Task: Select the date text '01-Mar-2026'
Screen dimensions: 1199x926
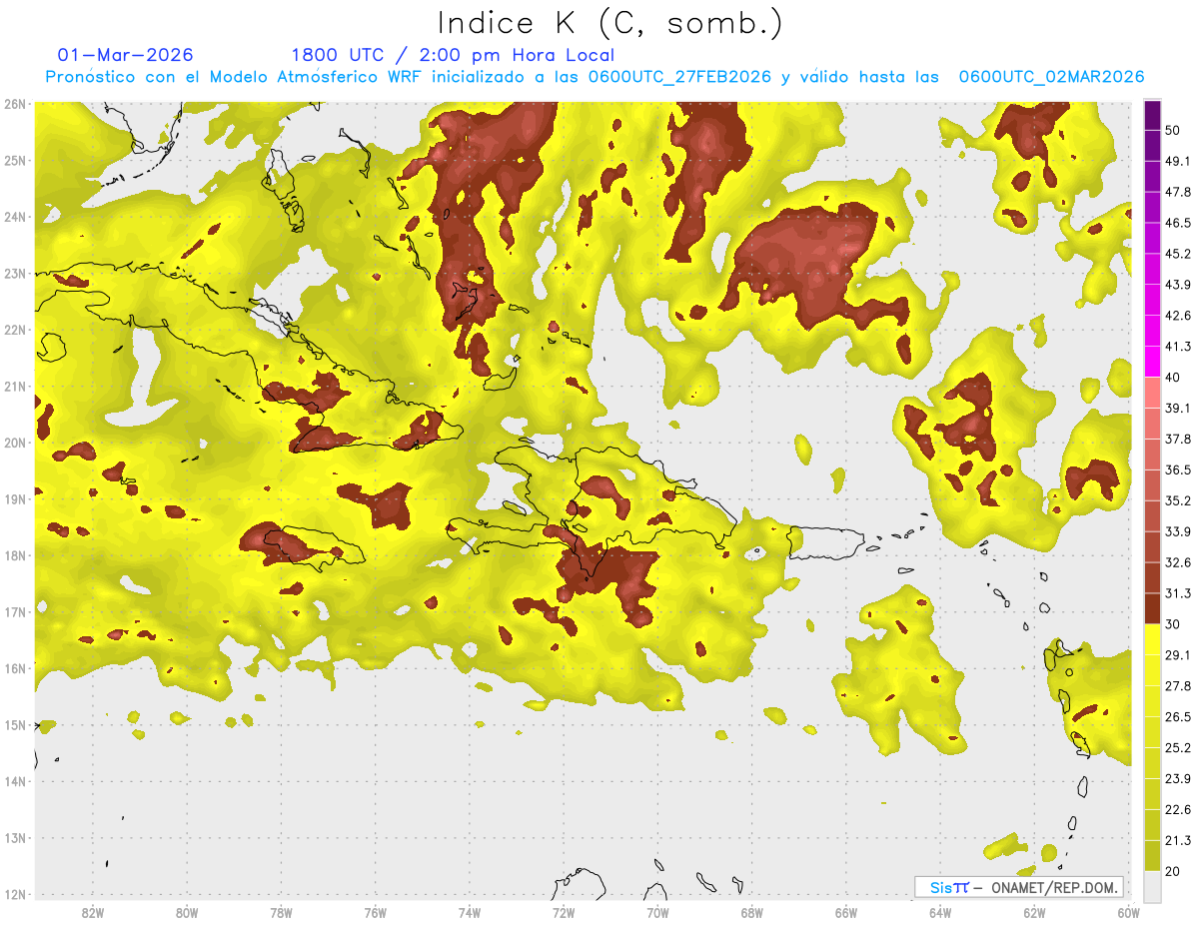Action: coord(126,55)
